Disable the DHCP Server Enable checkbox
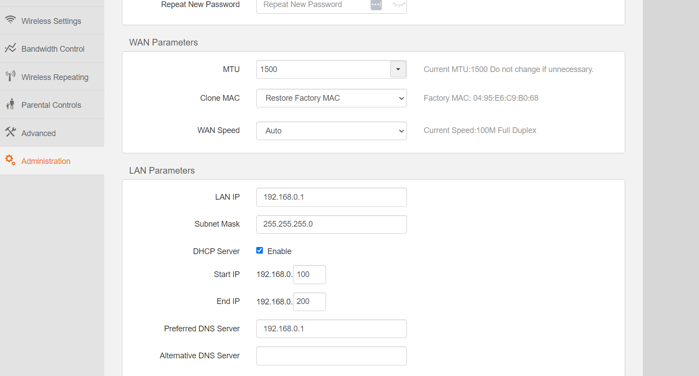 point(260,251)
